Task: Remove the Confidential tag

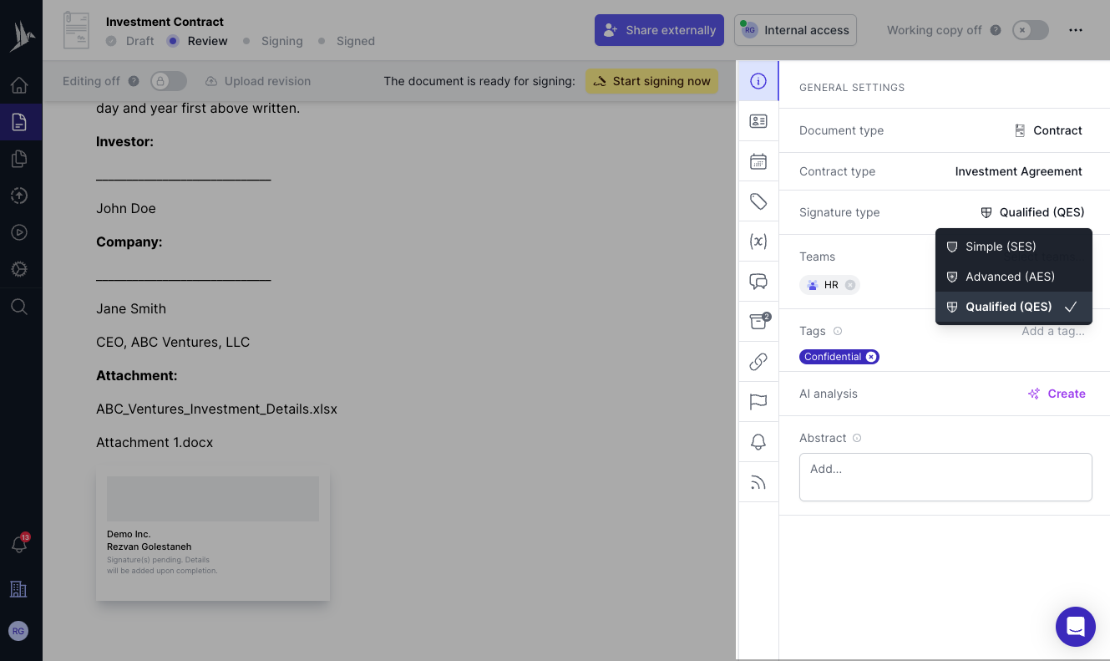Action: [x=871, y=357]
